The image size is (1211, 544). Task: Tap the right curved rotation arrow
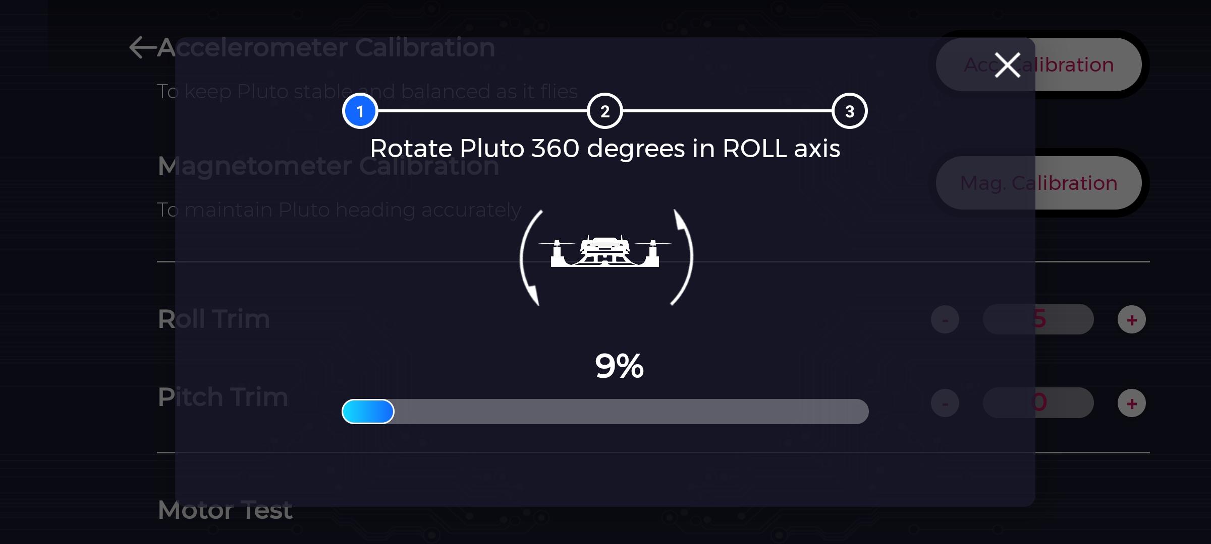[x=682, y=257]
